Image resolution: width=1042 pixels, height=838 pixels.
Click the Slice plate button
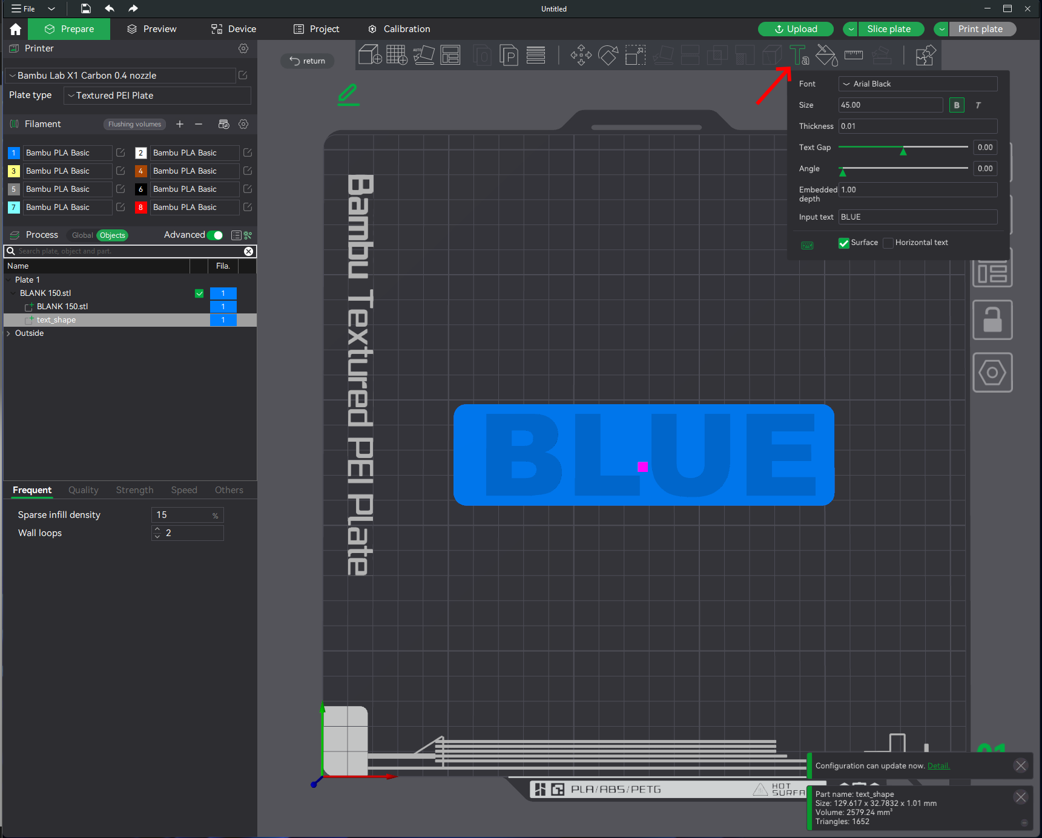click(889, 29)
